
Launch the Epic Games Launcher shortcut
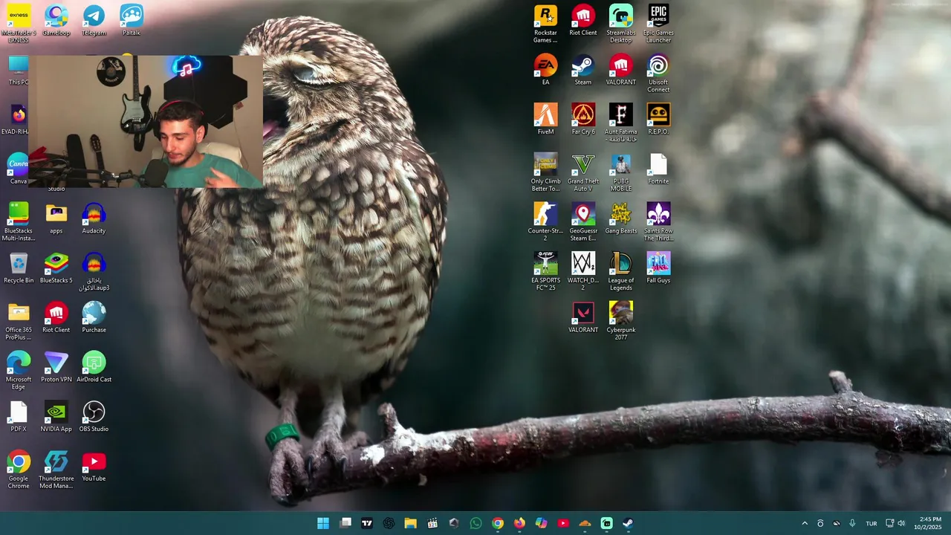[658, 24]
